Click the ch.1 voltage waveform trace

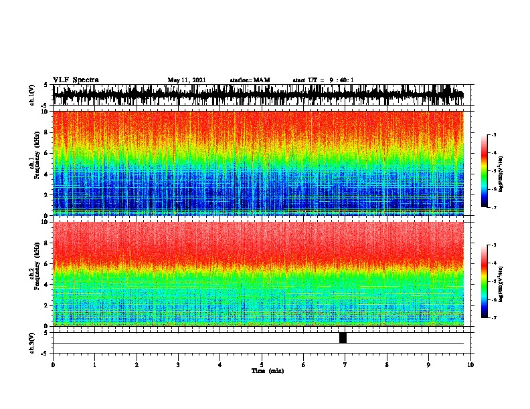point(258,95)
